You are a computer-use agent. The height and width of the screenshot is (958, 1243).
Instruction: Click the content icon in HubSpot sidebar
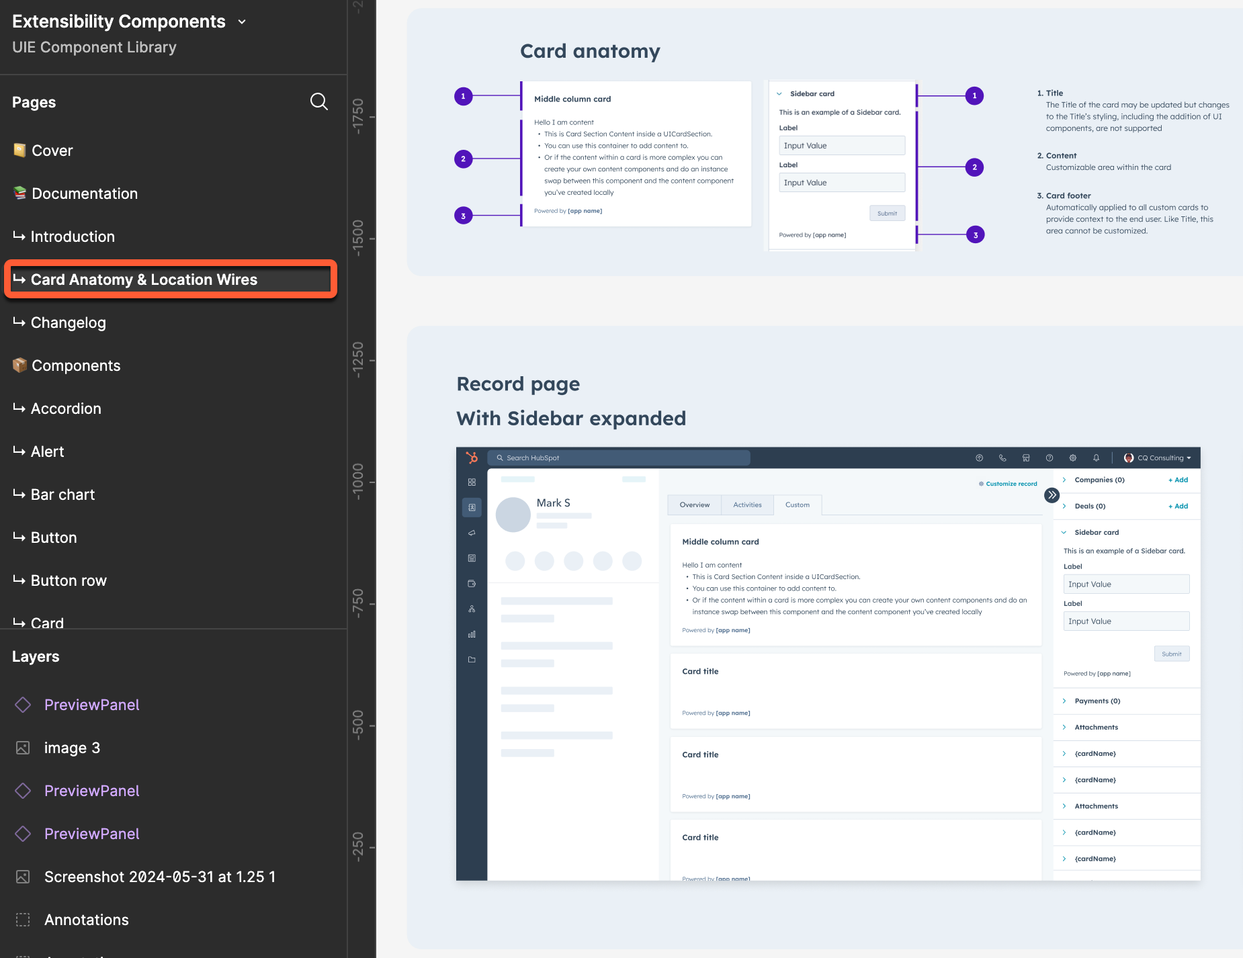[472, 558]
